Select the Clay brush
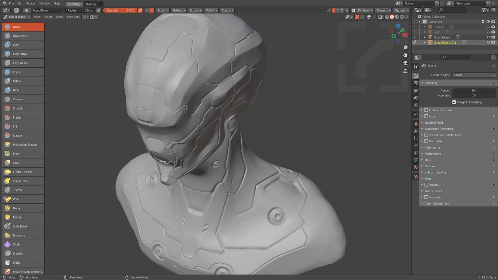Screen dimensions: 498x280 pyautogui.click(x=23, y=45)
